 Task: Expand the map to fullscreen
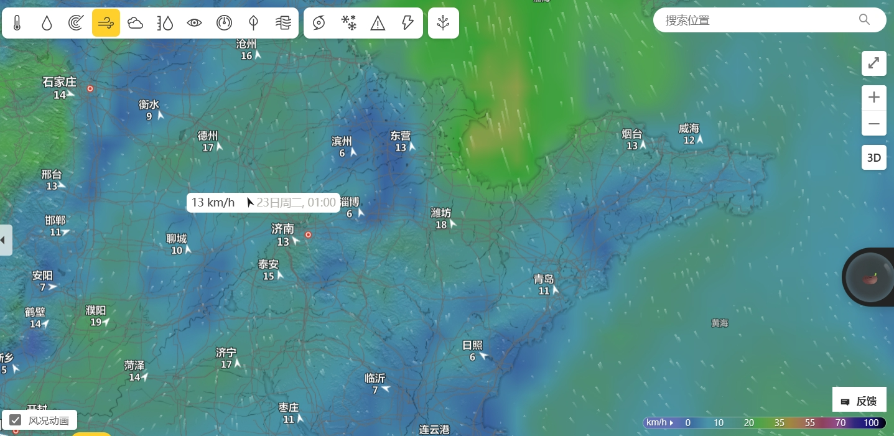click(874, 63)
